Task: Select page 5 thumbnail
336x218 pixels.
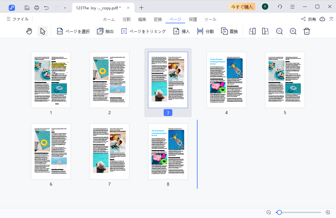Action: [285, 80]
